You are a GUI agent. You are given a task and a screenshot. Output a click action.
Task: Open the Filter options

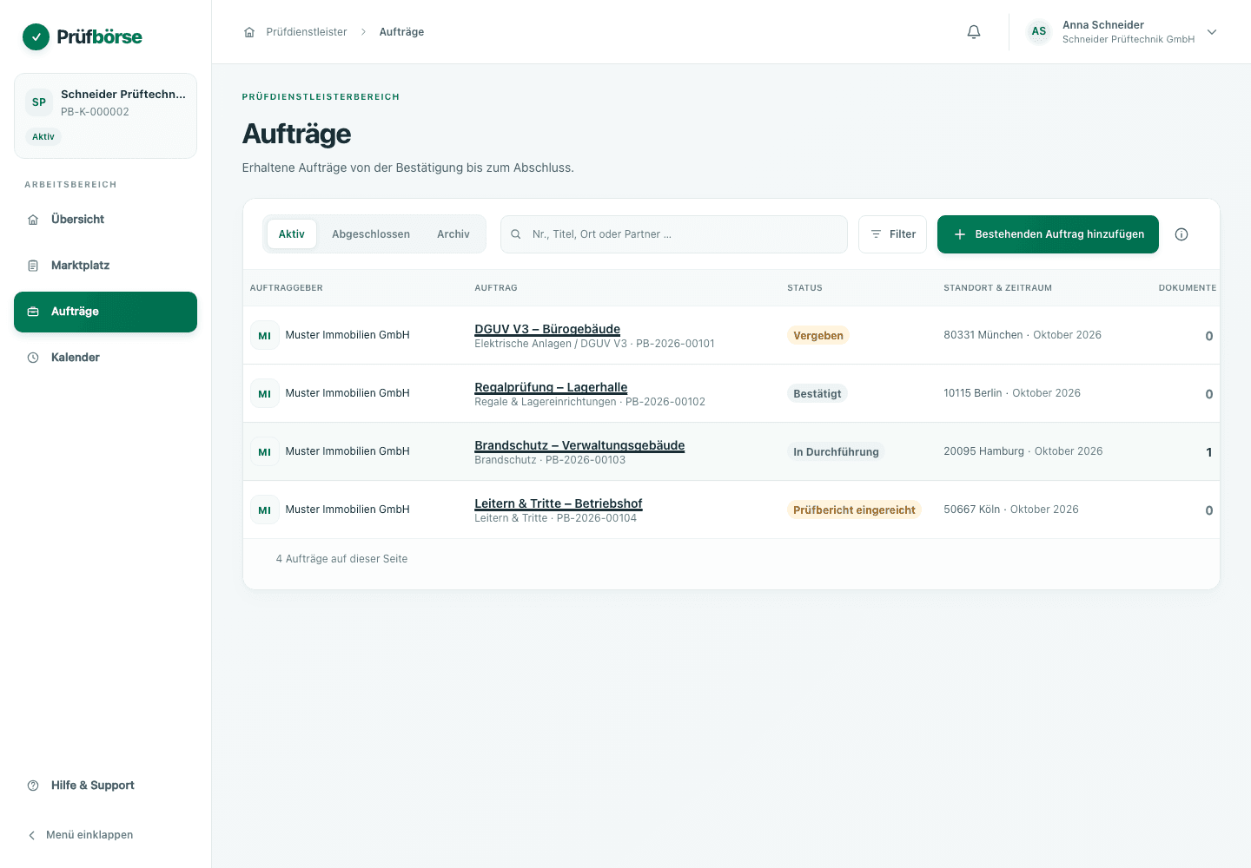pos(892,234)
